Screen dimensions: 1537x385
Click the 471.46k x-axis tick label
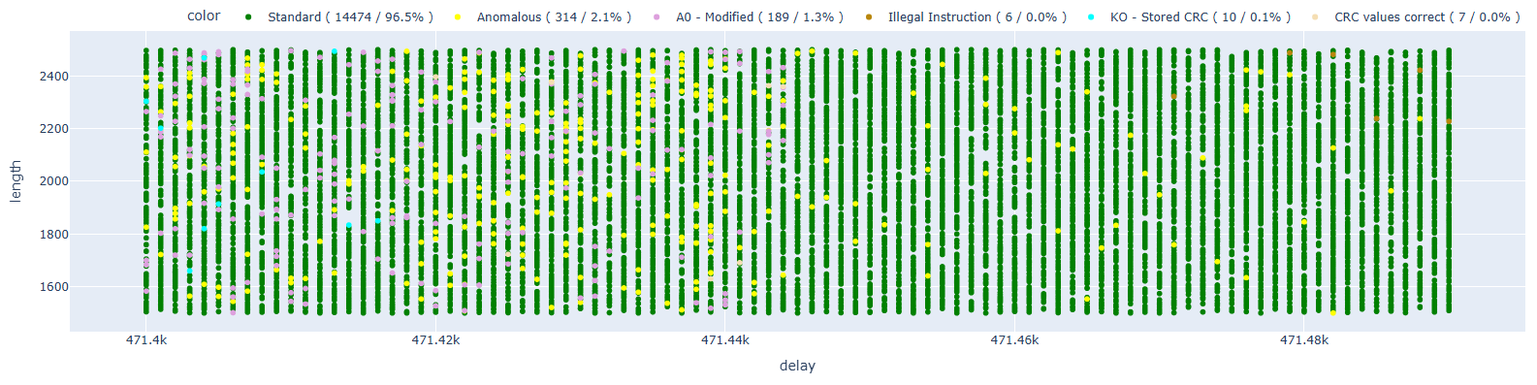pos(1014,340)
